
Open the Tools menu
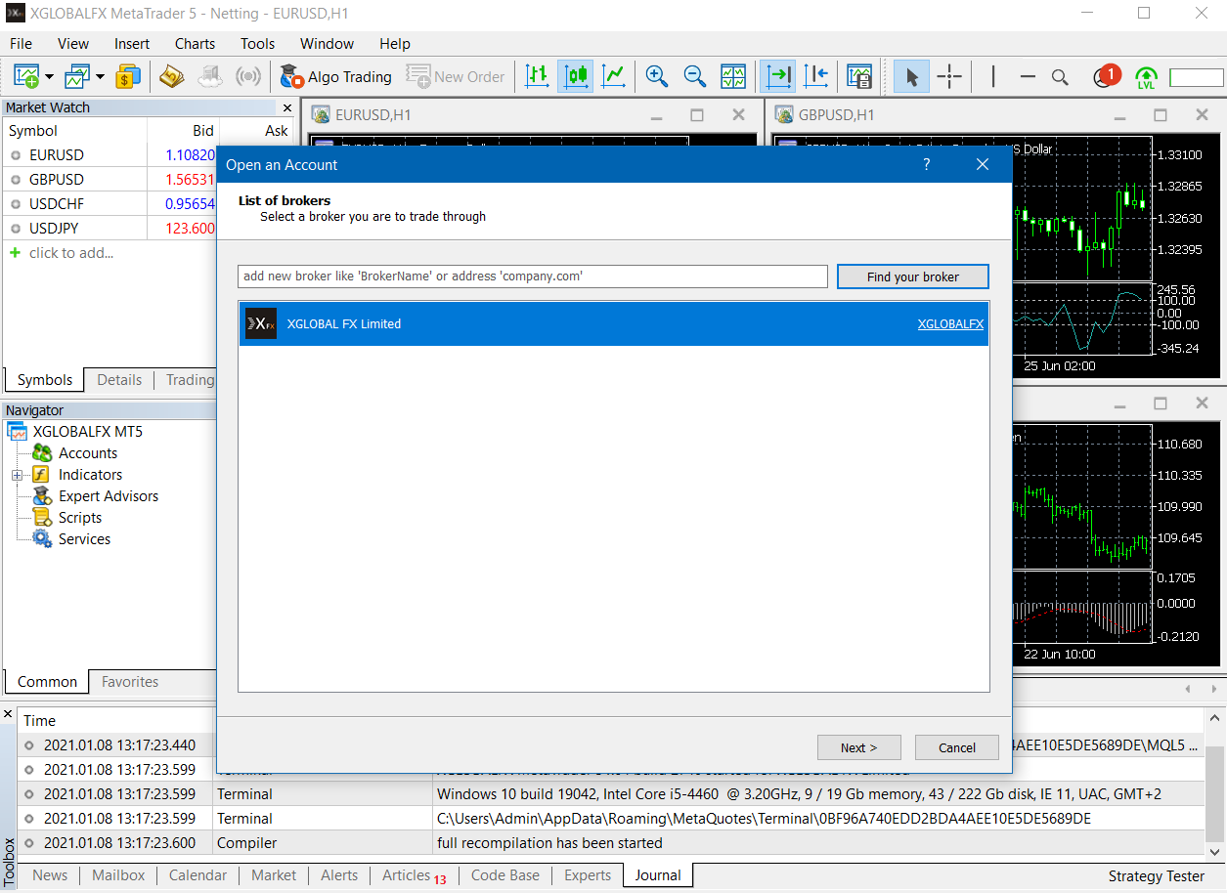click(258, 43)
